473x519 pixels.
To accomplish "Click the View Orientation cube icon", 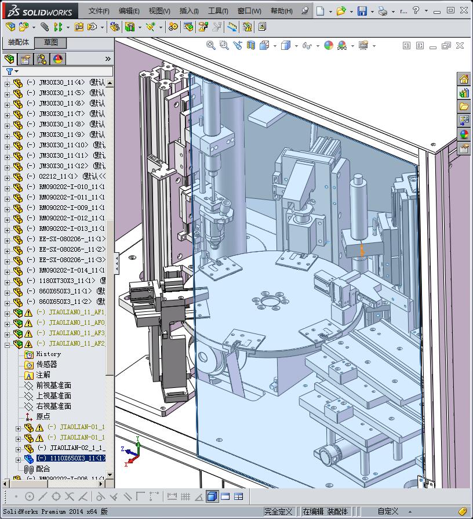I will 264,45.
